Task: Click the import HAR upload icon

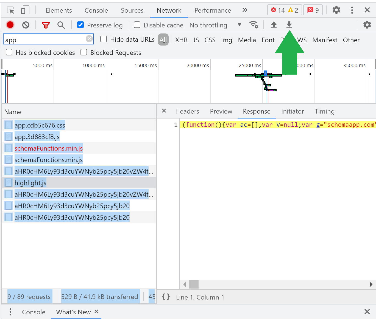Action: tap(274, 25)
